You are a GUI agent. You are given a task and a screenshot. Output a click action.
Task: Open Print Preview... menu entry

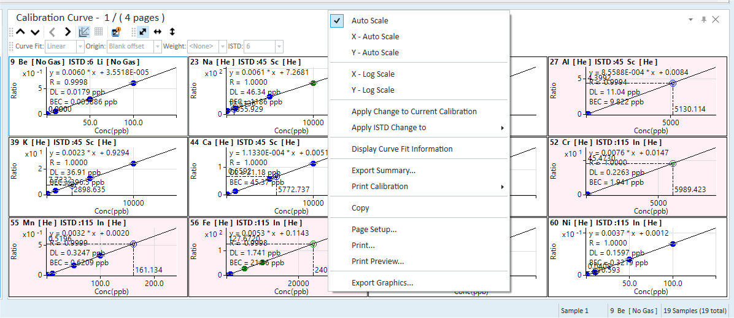pyautogui.click(x=419, y=262)
